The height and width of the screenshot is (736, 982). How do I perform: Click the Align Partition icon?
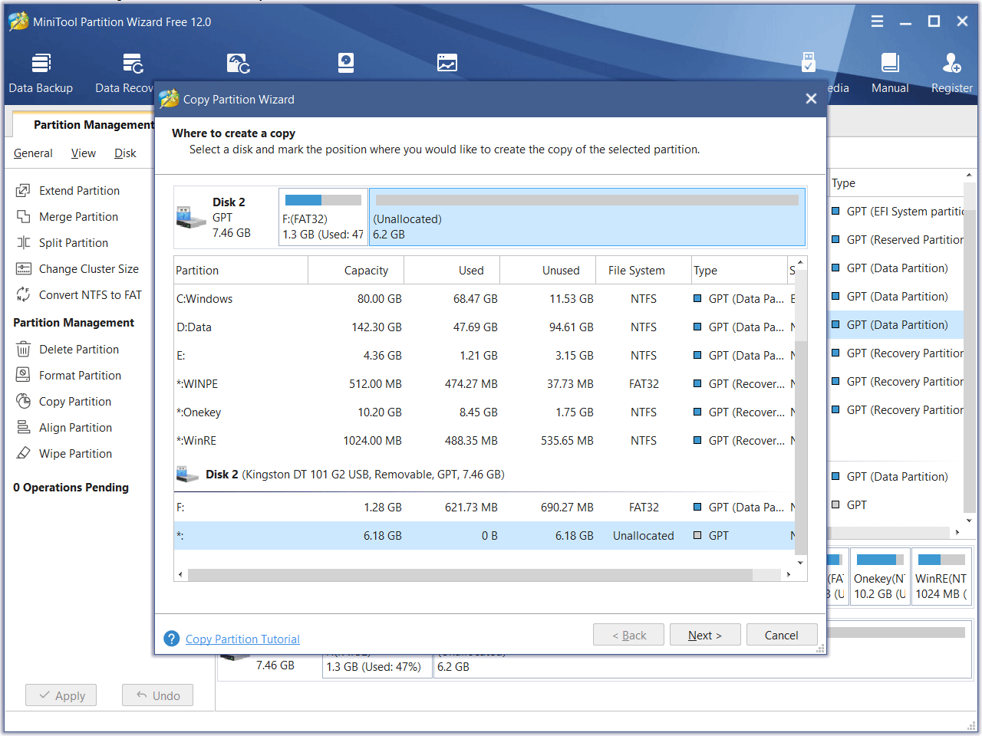(24, 427)
